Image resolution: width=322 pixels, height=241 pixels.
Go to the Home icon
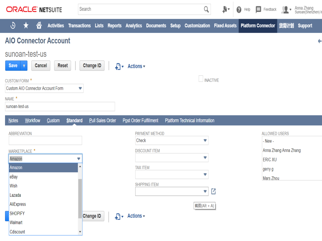click(39, 25)
